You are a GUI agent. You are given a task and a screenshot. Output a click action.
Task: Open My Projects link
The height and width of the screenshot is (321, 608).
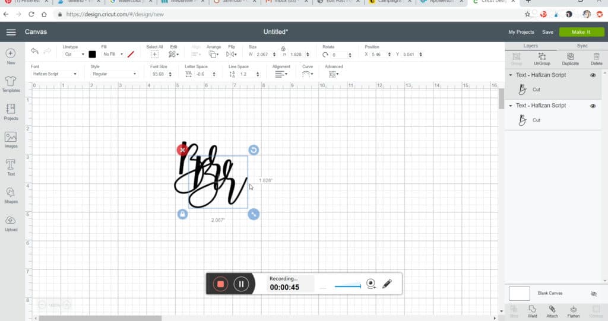click(x=521, y=32)
